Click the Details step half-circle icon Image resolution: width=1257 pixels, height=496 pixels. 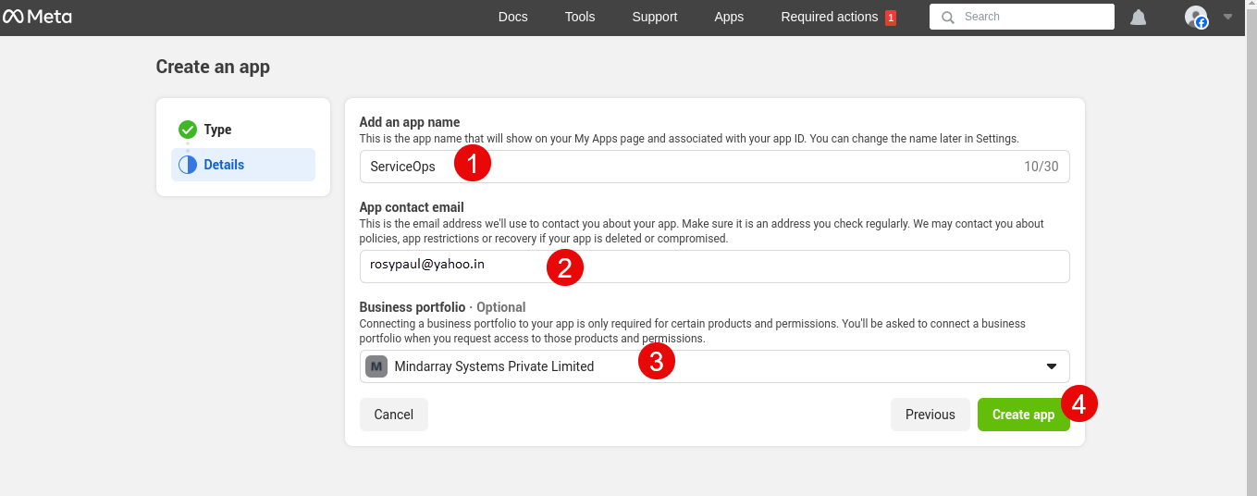tap(188, 165)
